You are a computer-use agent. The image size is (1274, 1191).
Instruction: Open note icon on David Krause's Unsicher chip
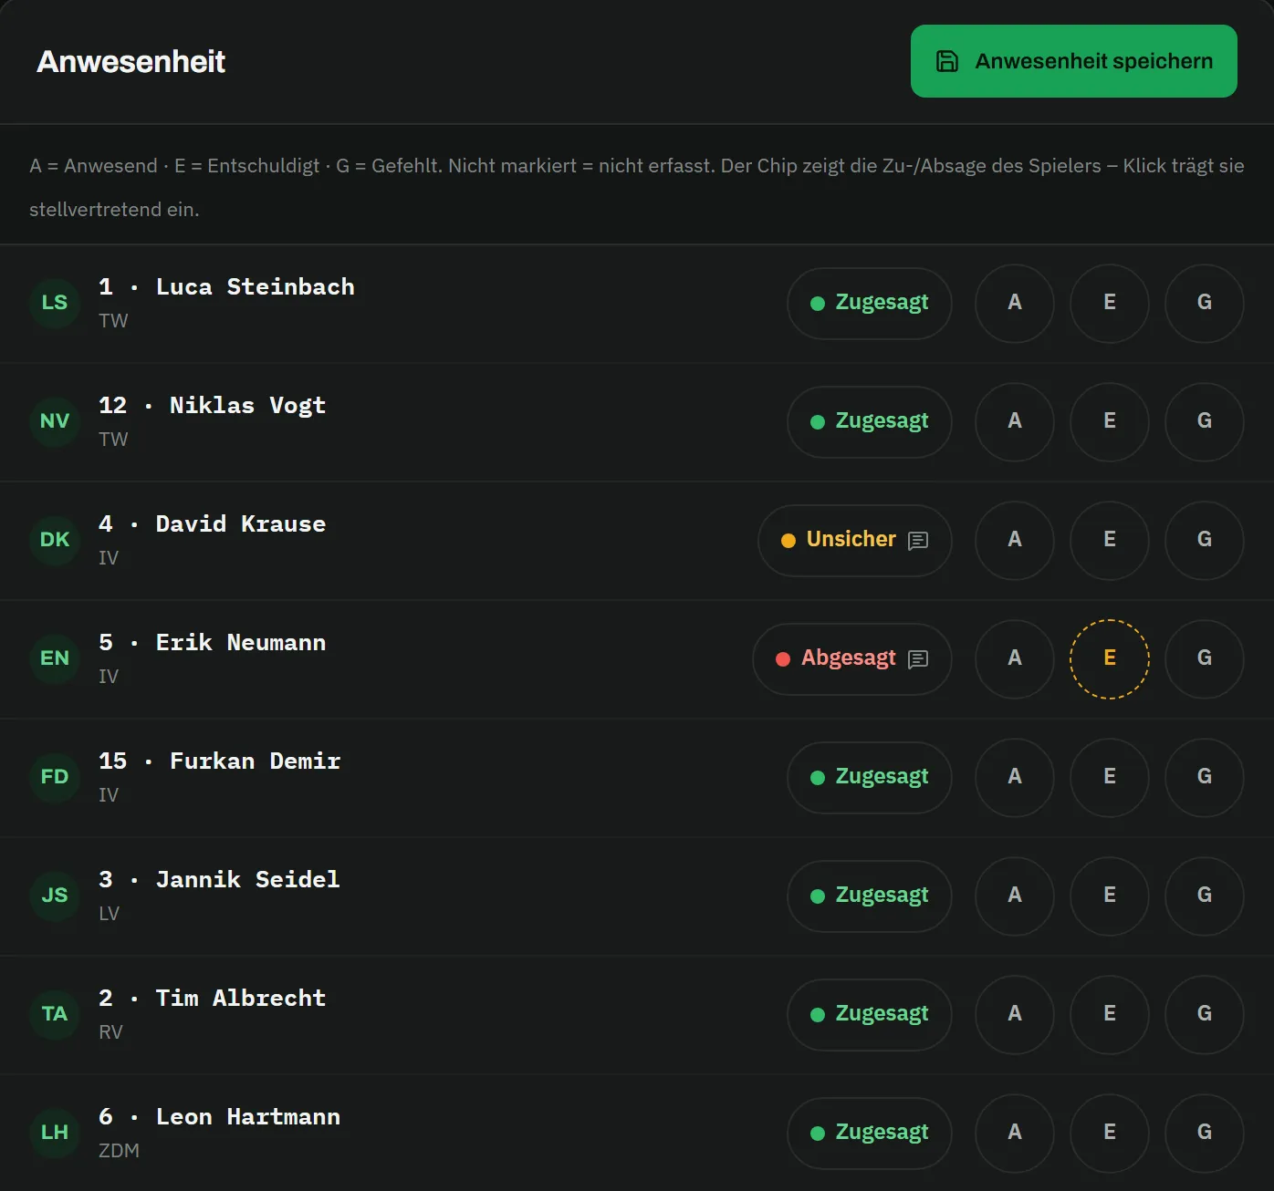918,541
